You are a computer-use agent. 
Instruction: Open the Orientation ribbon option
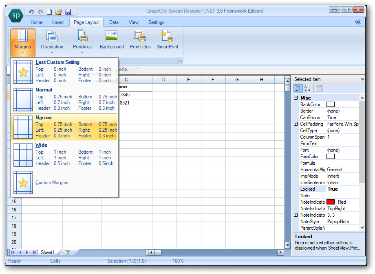(52, 42)
